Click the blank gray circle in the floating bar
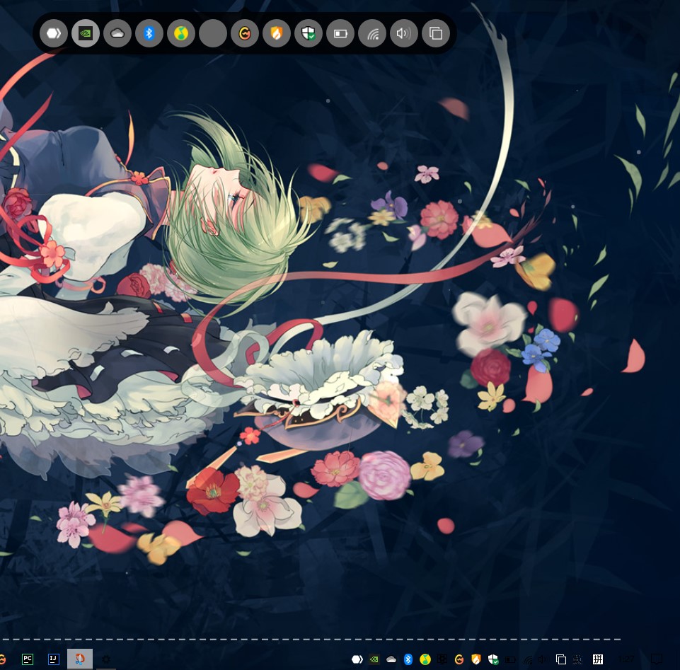 coord(213,33)
